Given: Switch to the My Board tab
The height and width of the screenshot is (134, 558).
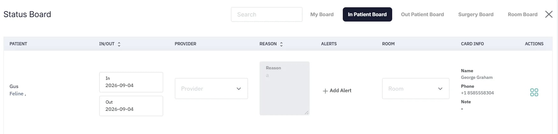Looking at the screenshot, I should coord(322,15).
